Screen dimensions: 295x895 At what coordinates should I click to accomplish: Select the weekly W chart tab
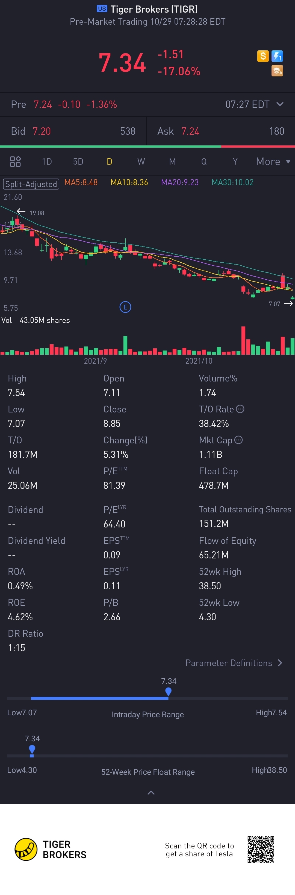click(141, 162)
